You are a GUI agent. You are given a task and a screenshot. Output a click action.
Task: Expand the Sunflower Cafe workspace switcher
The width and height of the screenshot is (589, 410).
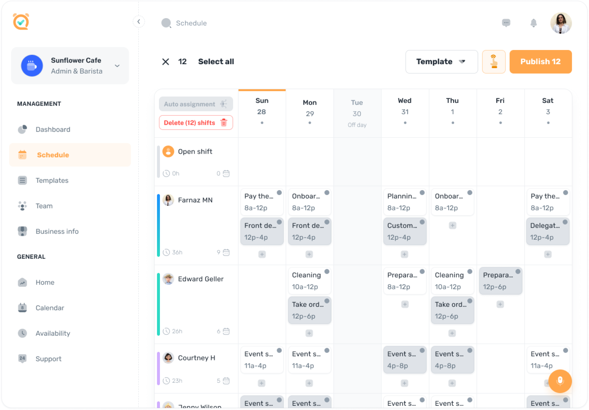(x=117, y=66)
